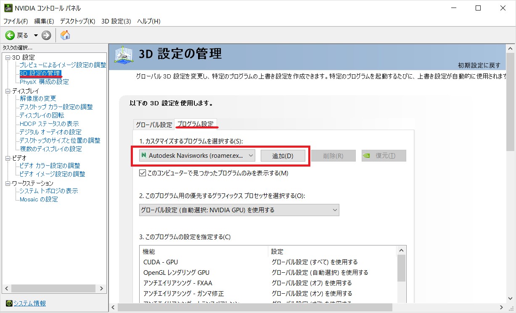Click 初期設定に戻す link

[x=479, y=65]
